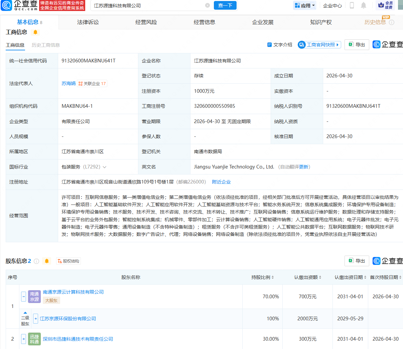Screen dimensions: 403x349
Task: Open the mobile phone icon in header
Action: 352,5
